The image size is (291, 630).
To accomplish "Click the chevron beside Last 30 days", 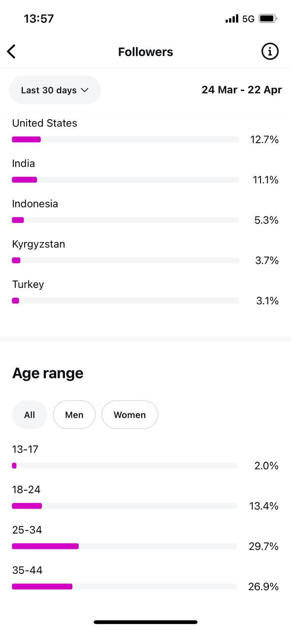I will (84, 90).
